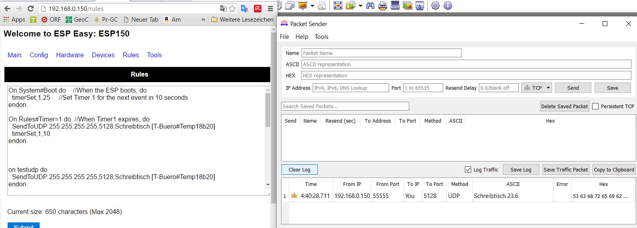Click the Save Log button

(521, 169)
